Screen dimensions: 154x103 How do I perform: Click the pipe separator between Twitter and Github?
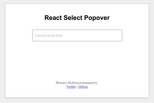coord(77,87)
